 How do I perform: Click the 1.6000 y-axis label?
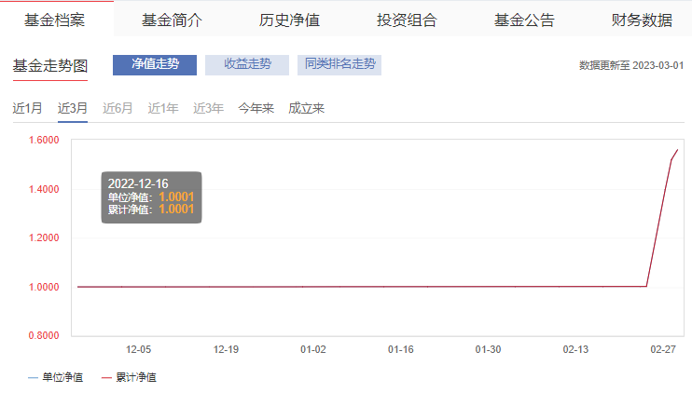pos(44,141)
